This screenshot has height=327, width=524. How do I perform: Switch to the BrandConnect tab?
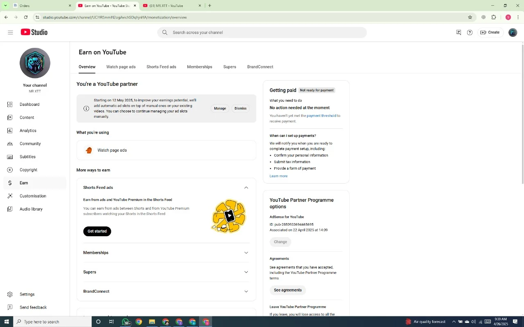[x=260, y=67]
